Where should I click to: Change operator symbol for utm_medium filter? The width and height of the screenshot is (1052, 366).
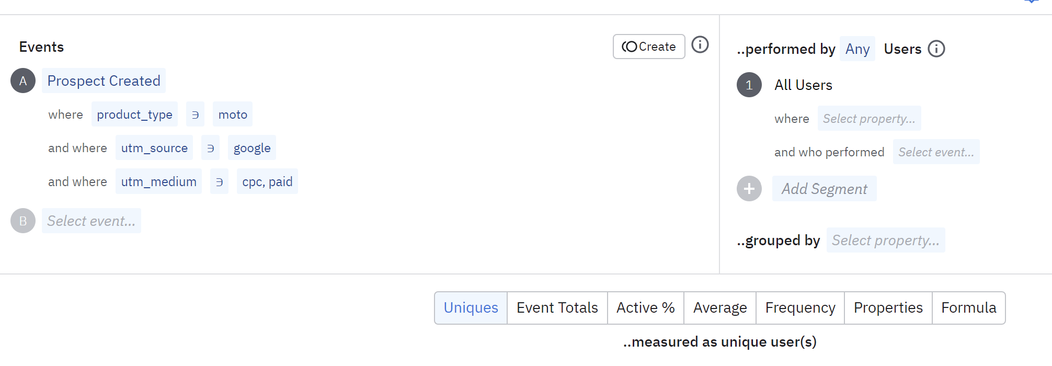point(219,181)
